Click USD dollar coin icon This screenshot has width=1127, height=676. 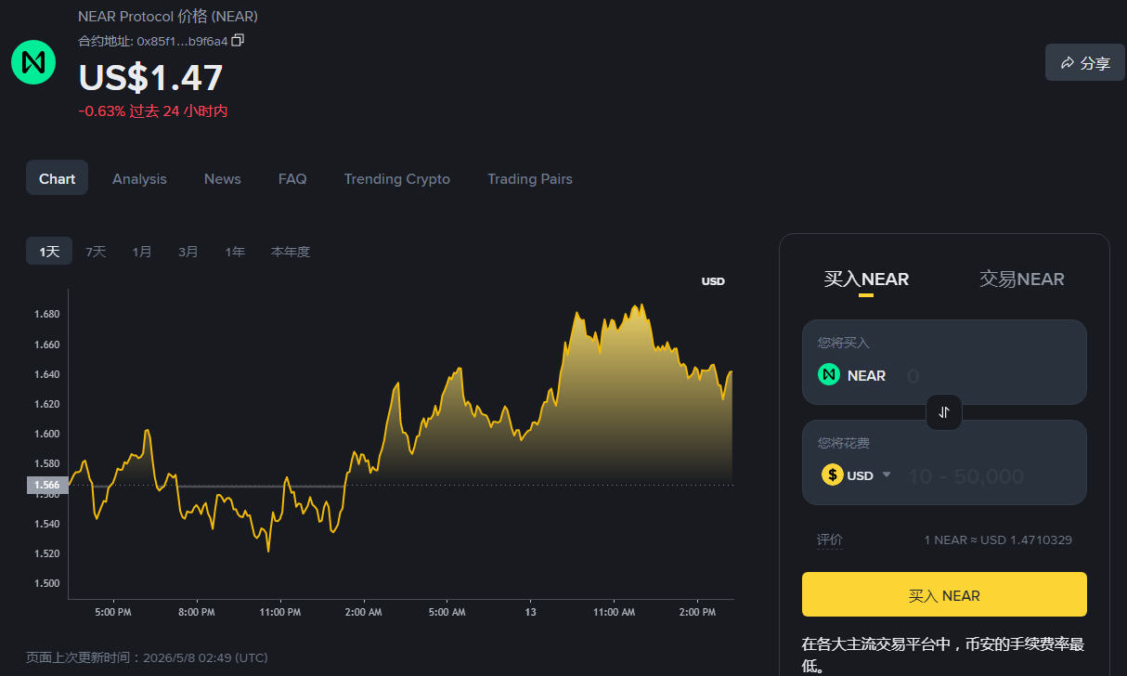coord(833,474)
